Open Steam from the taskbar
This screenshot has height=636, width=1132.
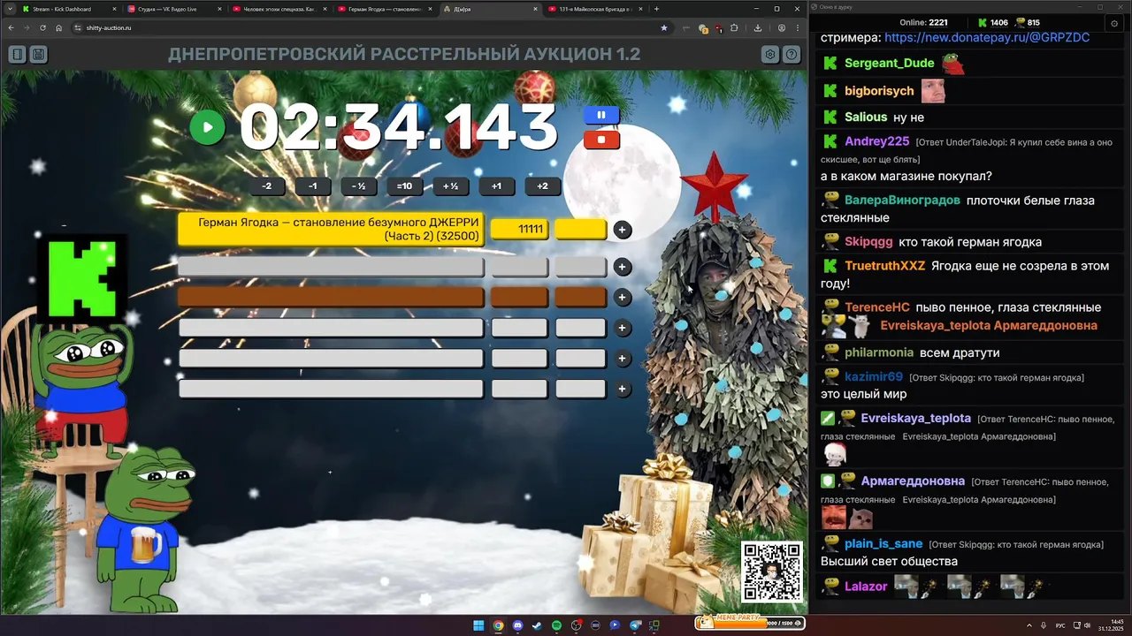click(537, 625)
